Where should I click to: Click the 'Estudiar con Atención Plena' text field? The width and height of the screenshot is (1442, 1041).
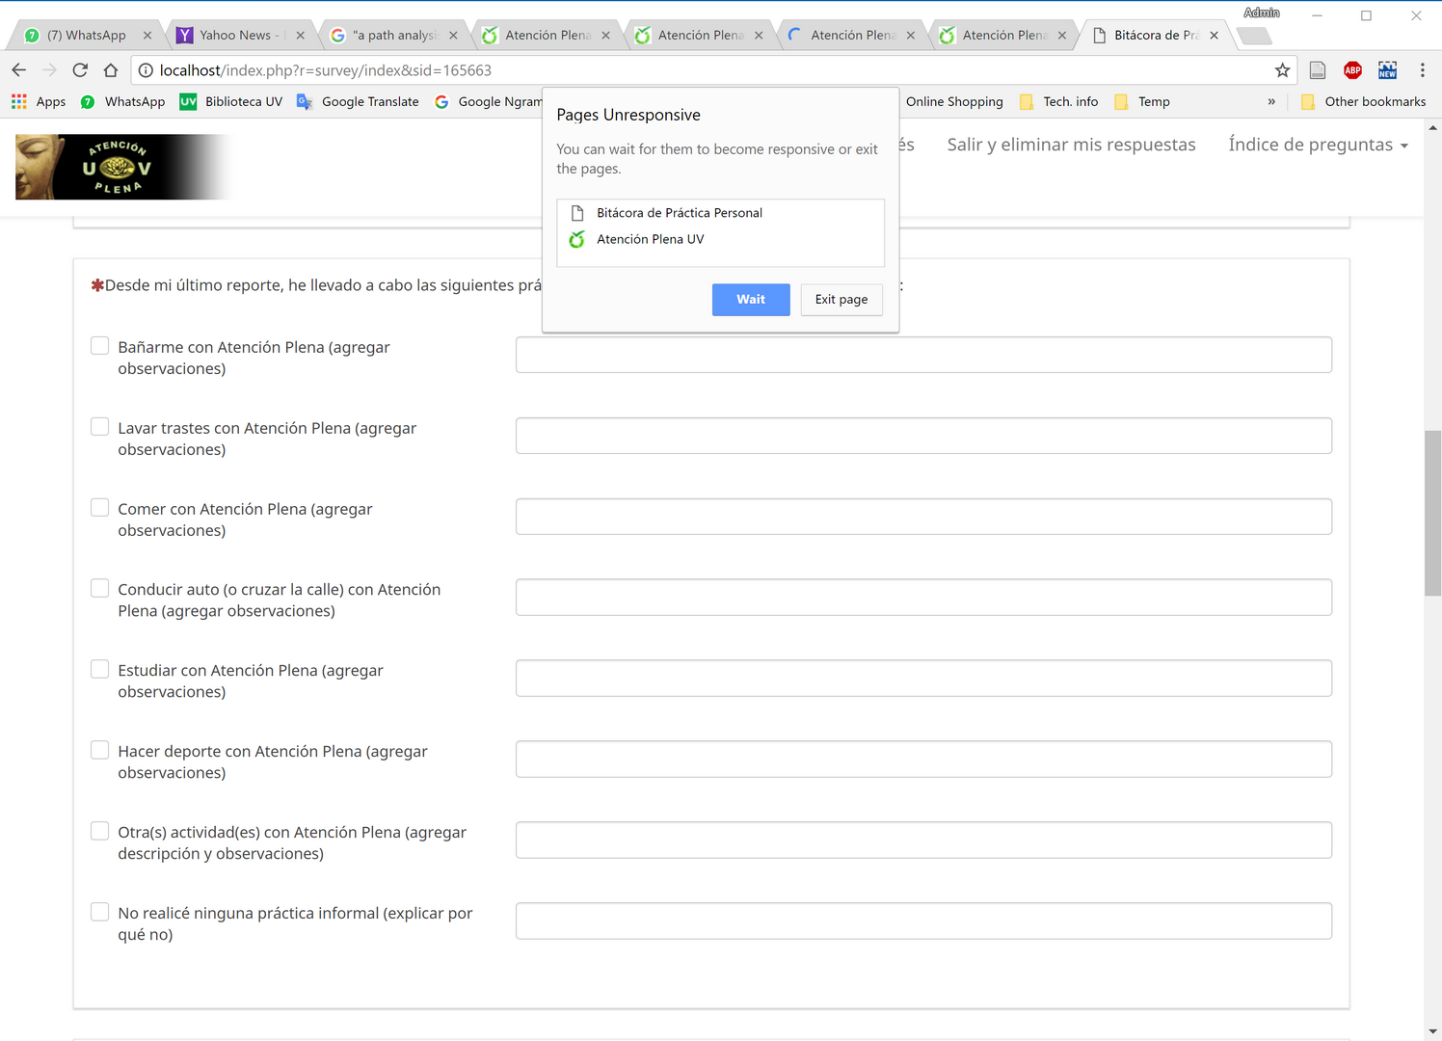[x=923, y=679]
